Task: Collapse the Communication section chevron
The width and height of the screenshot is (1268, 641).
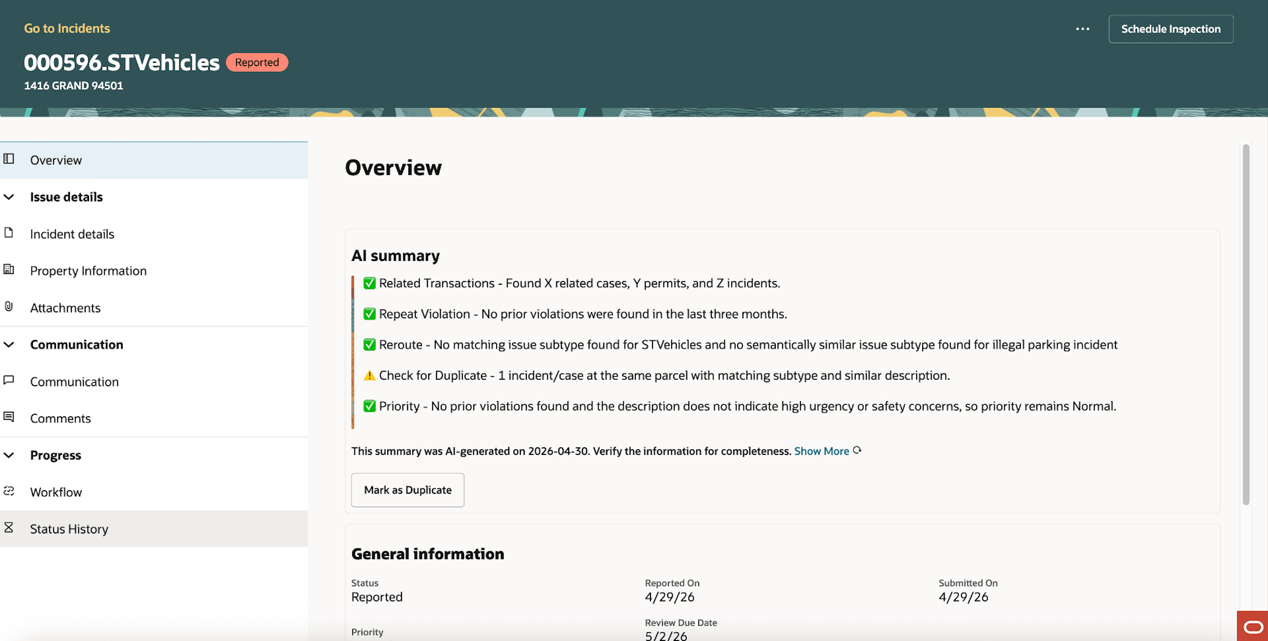Action: pyautogui.click(x=9, y=344)
